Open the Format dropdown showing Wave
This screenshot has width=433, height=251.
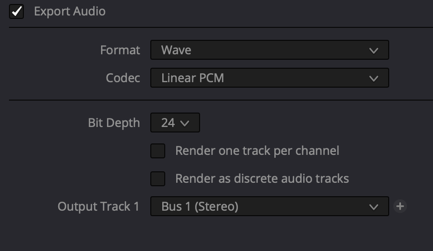[269, 50]
